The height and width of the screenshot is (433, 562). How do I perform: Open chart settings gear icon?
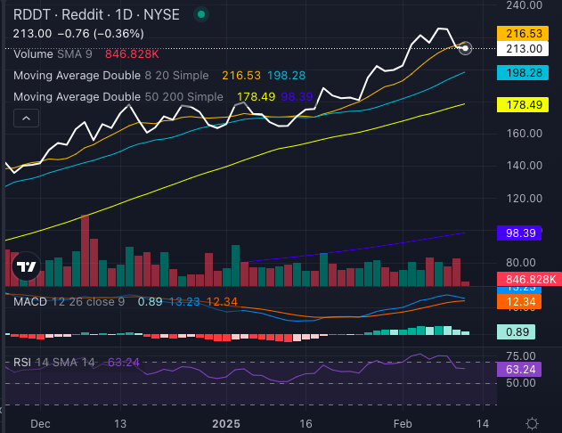tap(532, 422)
